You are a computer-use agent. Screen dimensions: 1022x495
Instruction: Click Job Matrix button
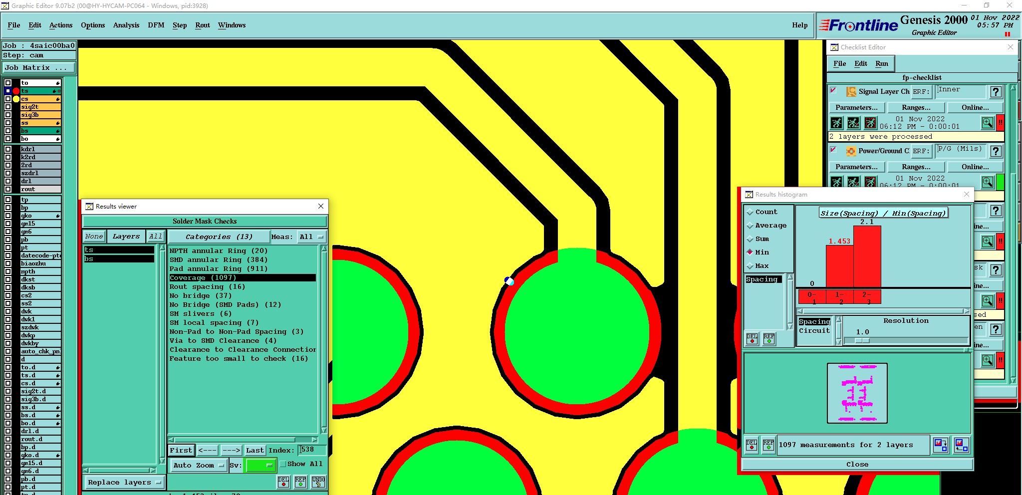click(x=39, y=68)
